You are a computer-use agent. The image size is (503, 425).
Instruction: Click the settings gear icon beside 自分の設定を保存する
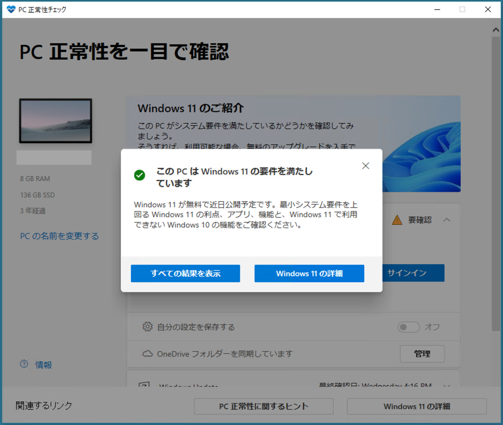tap(147, 327)
